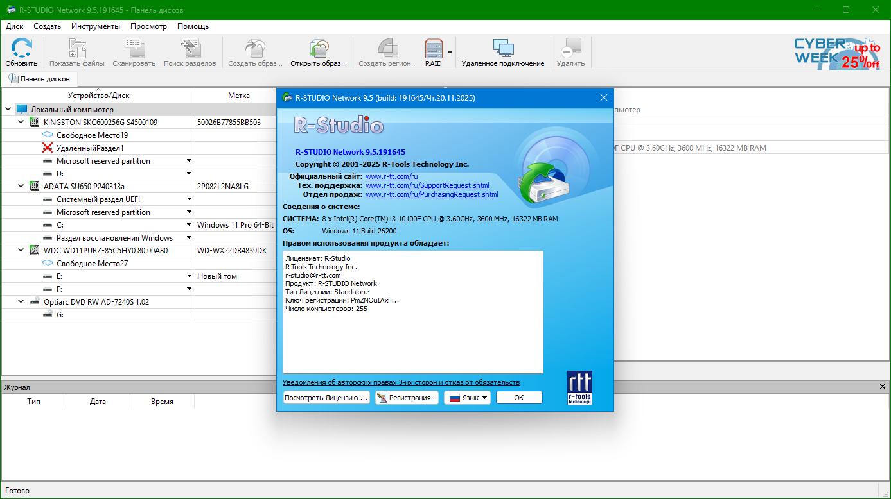Image resolution: width=891 pixels, height=499 pixels.
Task: Close the Журнал log panel
Action: [883, 387]
